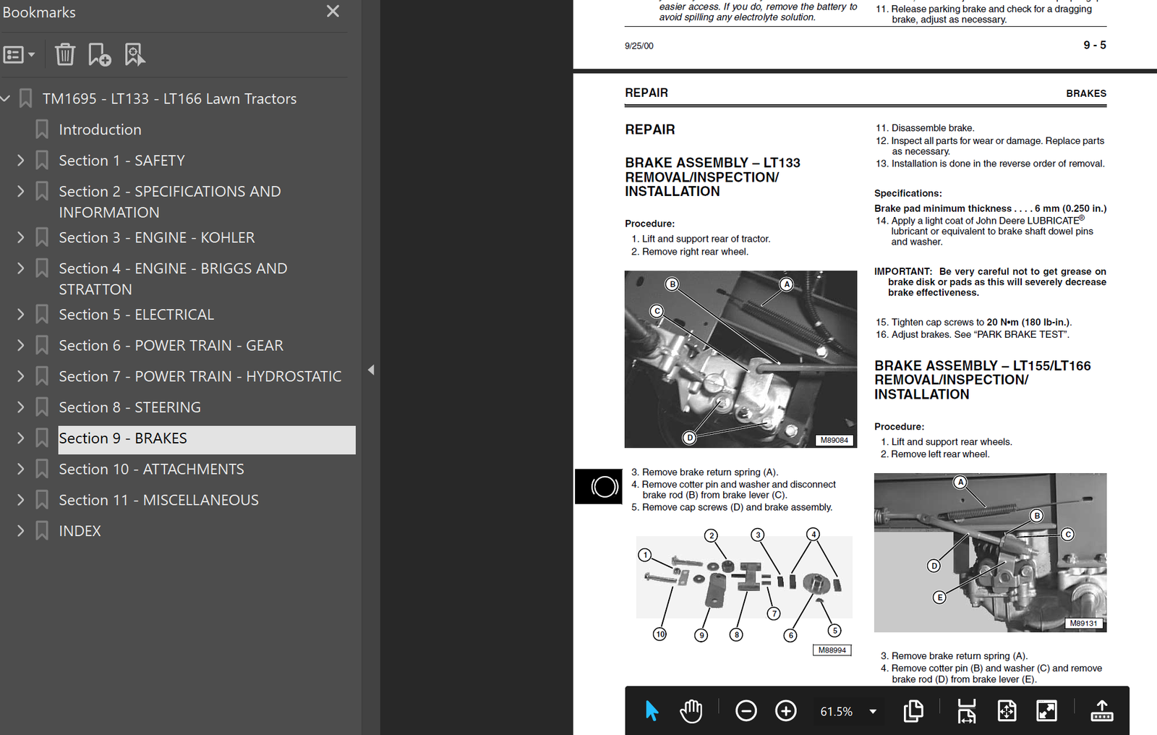Expand Section 4 - ENGINE - BRIGGS AND STRATTON
Image resolution: width=1157 pixels, height=735 pixels.
(x=20, y=268)
